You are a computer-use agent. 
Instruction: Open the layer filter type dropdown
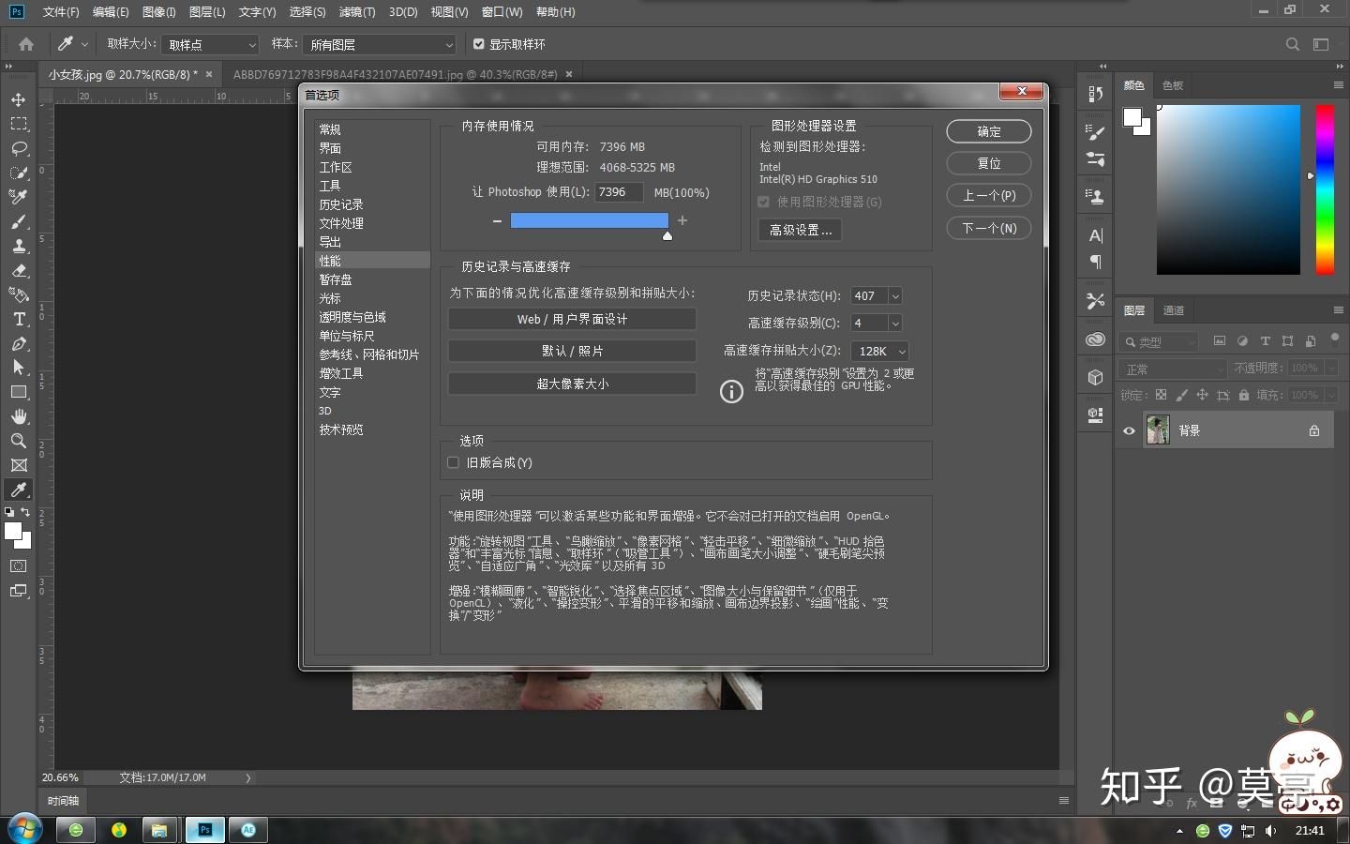[x=1159, y=341]
